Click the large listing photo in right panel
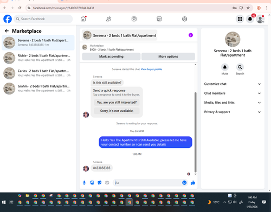 point(233,39)
